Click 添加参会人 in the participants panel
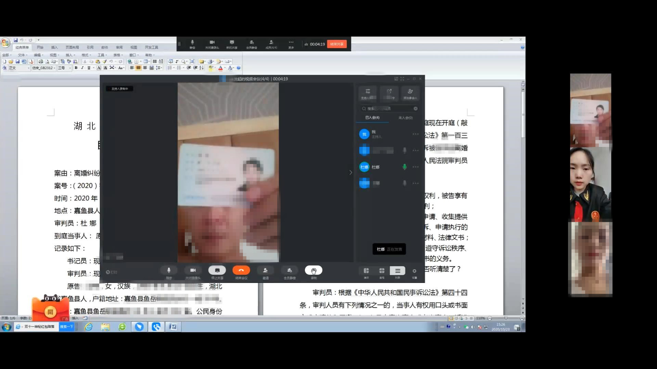This screenshot has height=369, width=657. pyautogui.click(x=410, y=94)
